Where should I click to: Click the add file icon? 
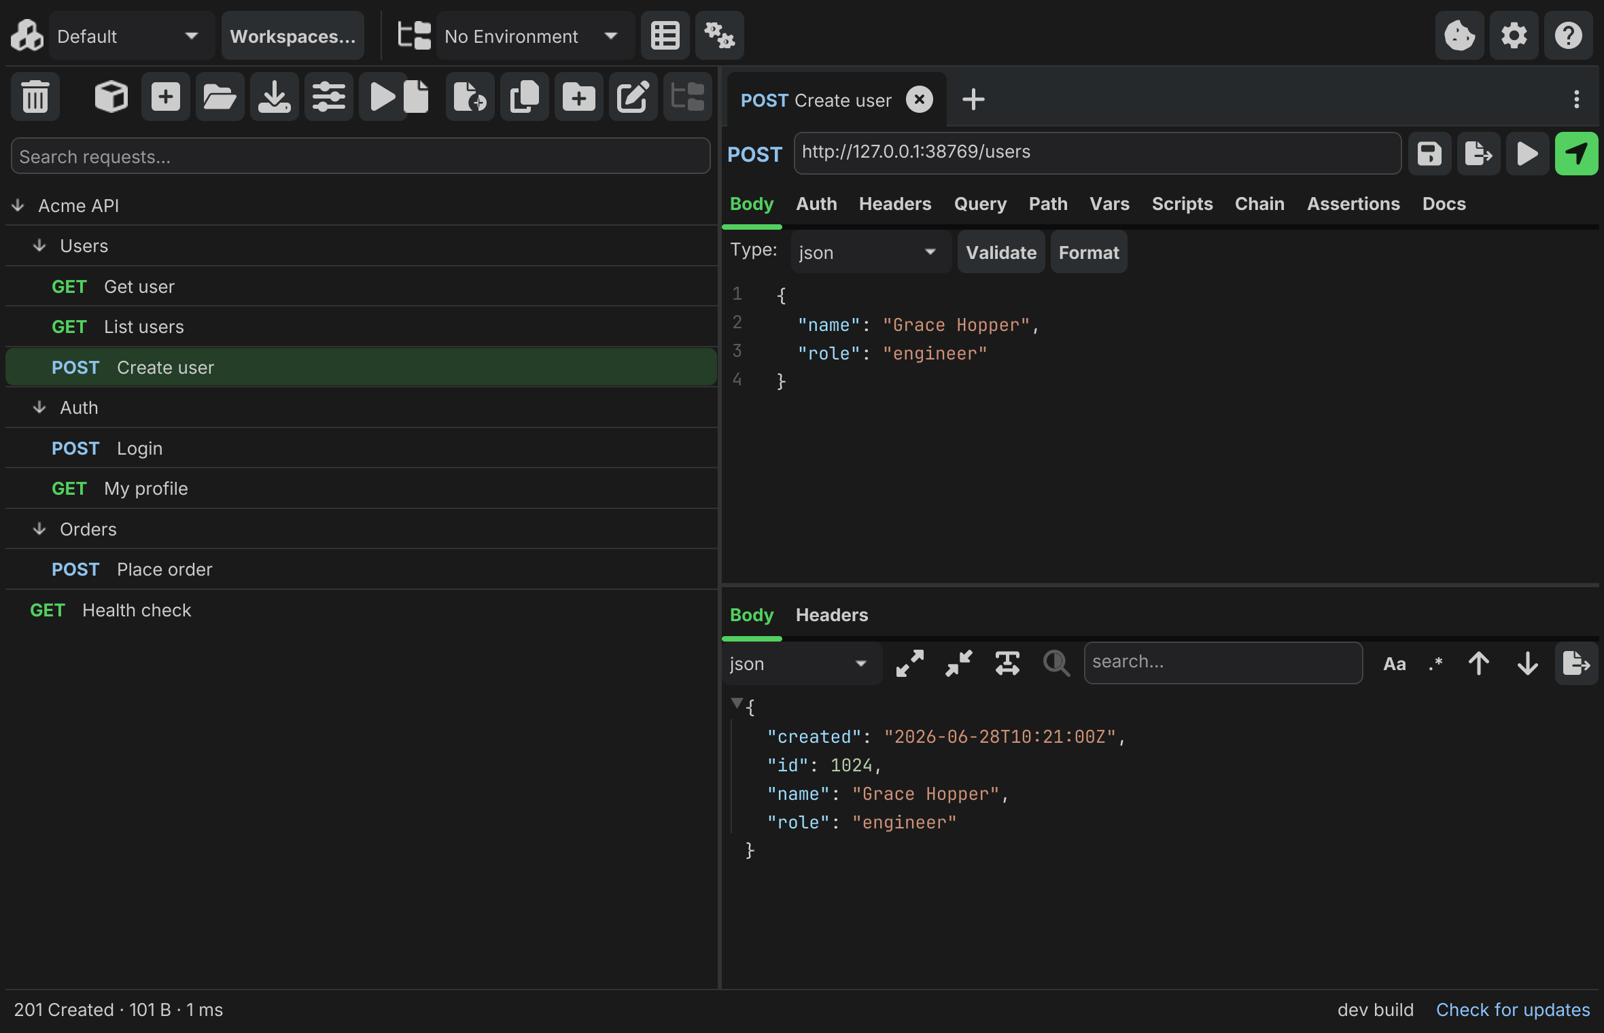[470, 97]
